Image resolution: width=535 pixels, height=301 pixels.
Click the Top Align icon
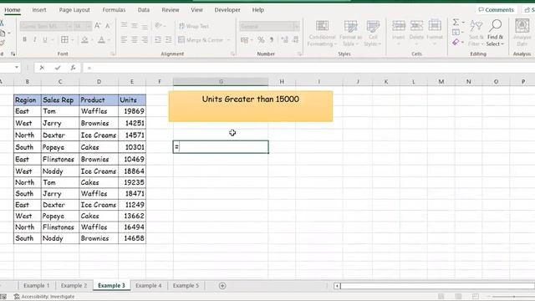coord(124,26)
